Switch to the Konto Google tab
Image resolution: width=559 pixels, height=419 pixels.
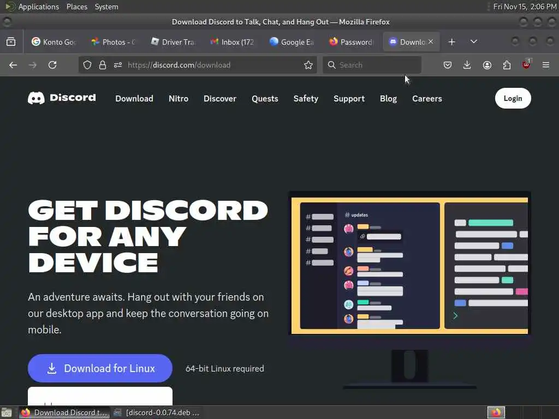54,41
